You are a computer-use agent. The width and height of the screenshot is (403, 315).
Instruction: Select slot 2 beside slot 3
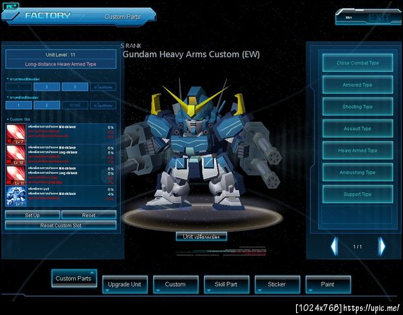pos(47,87)
